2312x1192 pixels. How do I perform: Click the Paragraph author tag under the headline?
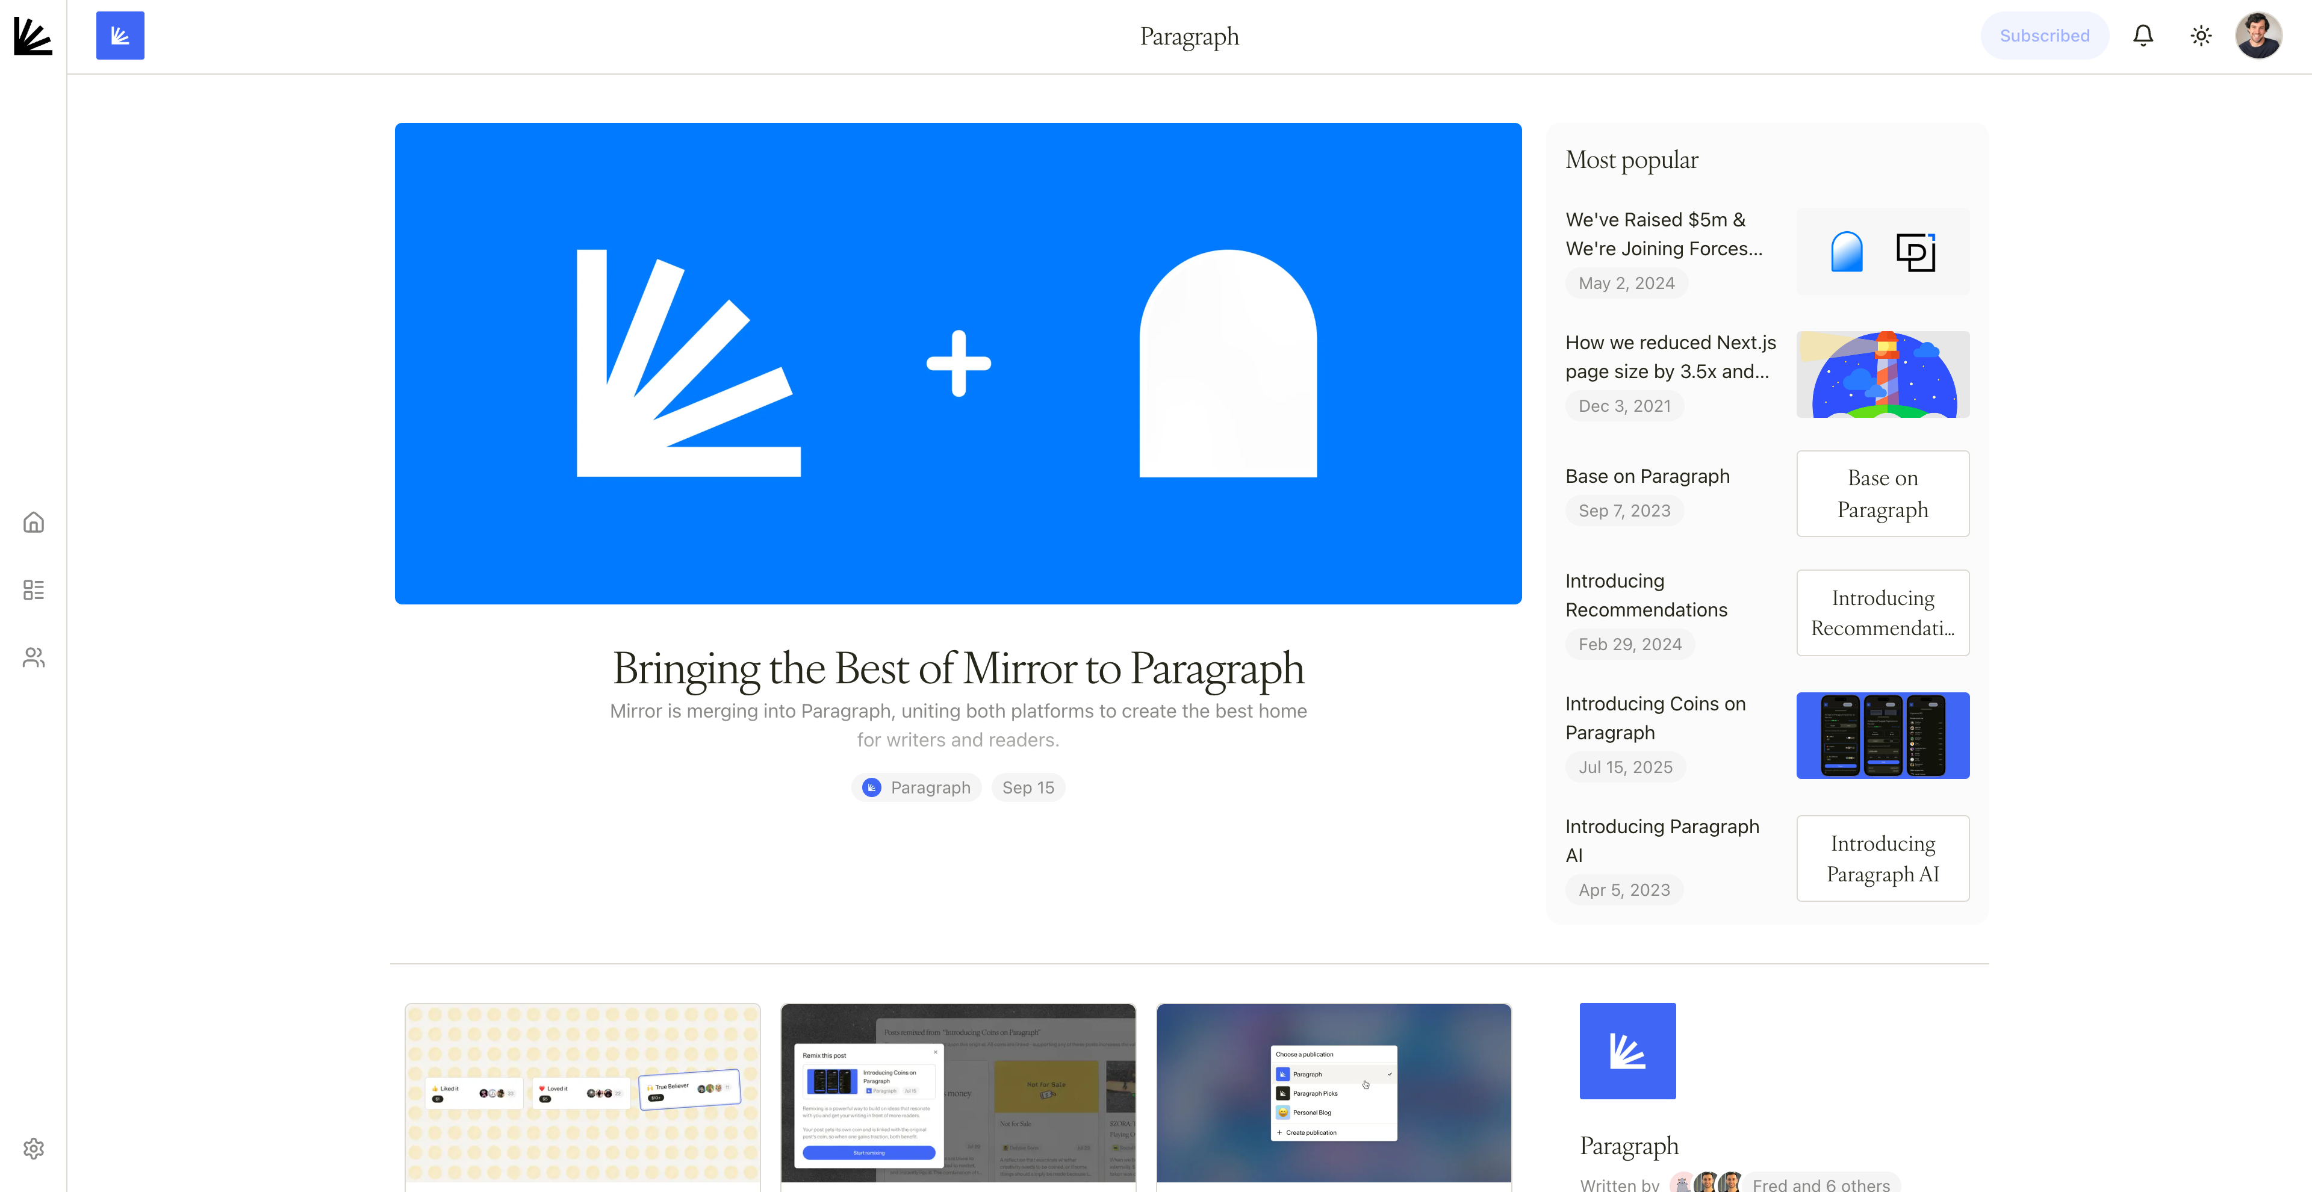916,787
